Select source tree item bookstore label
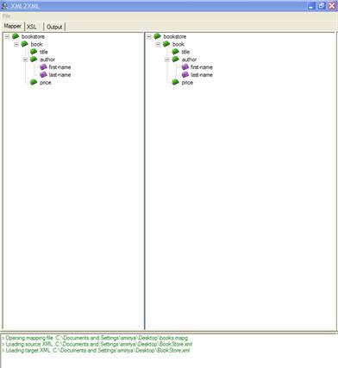338x368 pixels. (x=33, y=36)
